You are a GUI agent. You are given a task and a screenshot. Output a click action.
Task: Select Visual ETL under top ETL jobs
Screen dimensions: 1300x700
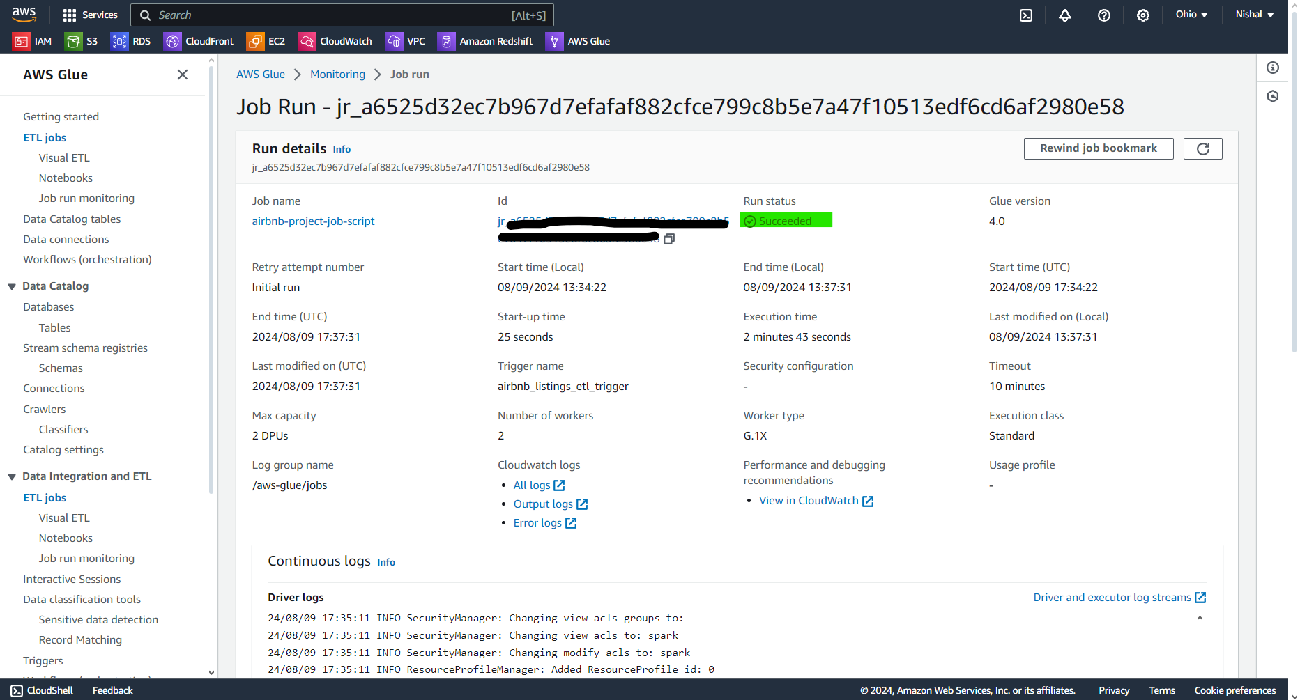click(64, 158)
